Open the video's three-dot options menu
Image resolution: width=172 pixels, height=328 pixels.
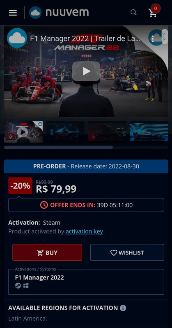pos(153,39)
